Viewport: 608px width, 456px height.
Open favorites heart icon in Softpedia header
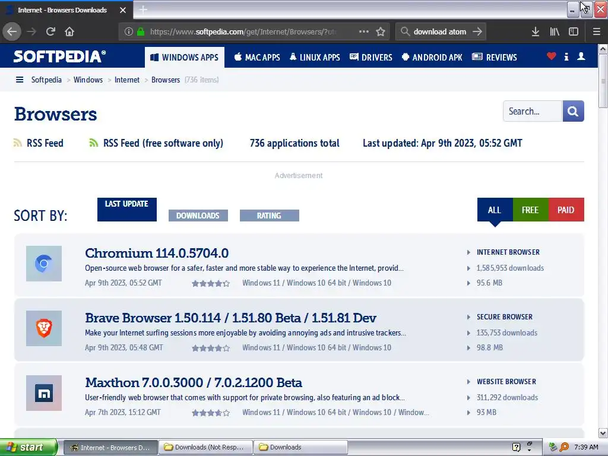click(x=552, y=56)
